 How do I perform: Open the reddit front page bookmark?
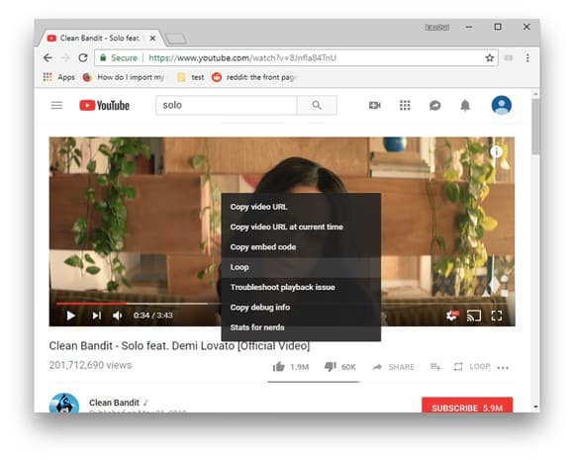tap(253, 77)
